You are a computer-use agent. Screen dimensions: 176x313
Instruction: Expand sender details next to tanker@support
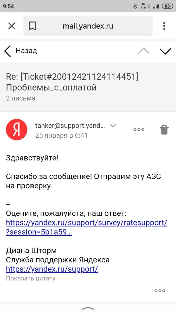(113, 125)
